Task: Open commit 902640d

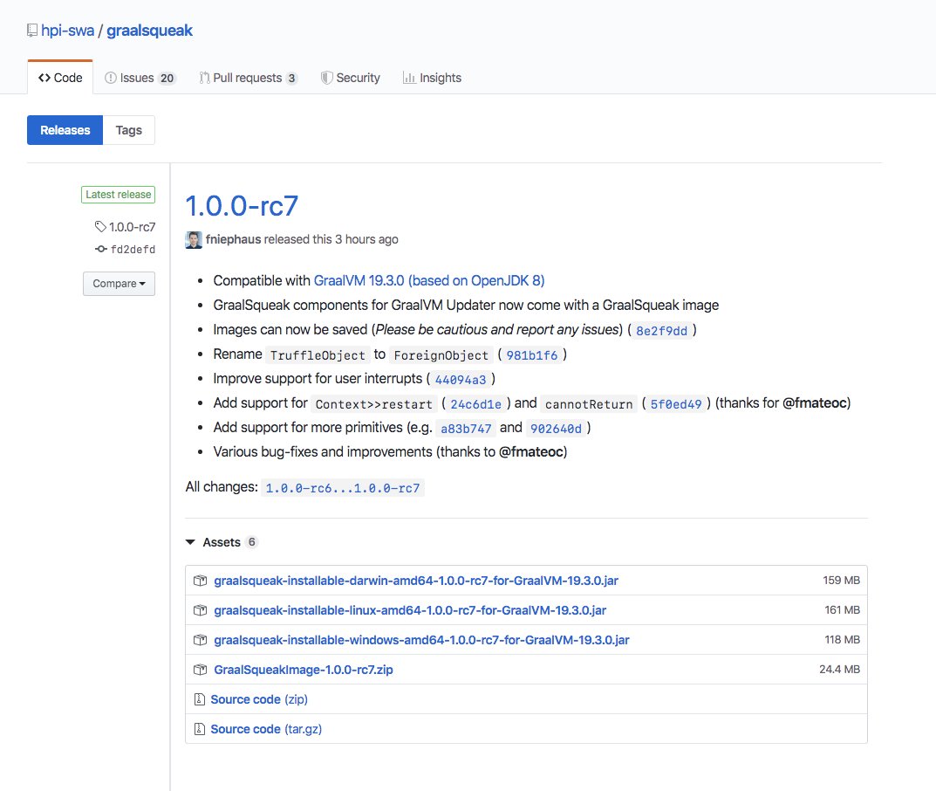Action: coord(556,429)
